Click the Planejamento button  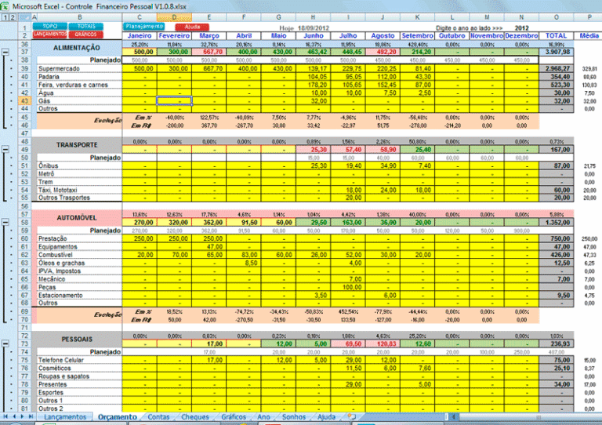pyautogui.click(x=144, y=26)
